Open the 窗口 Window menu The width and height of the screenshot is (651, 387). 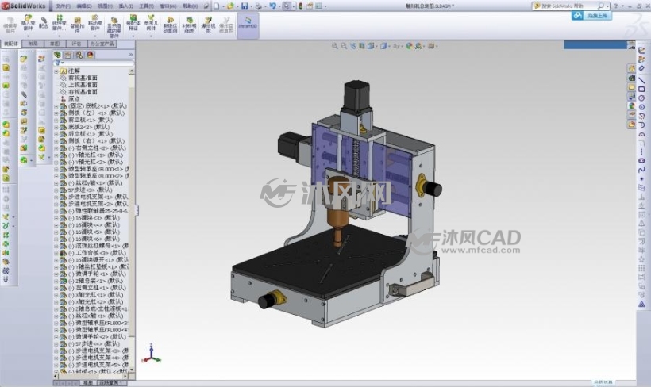168,6
